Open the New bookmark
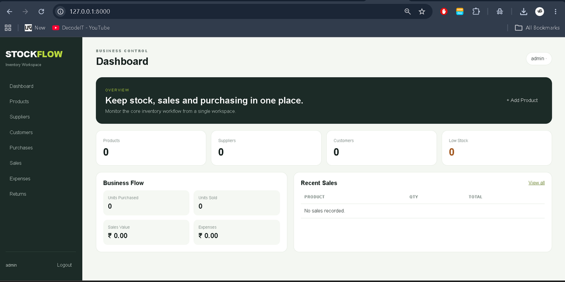 [35, 28]
